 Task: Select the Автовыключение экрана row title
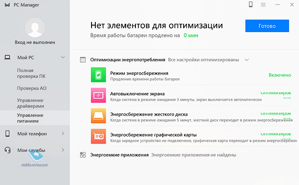pyautogui.click(x=137, y=94)
